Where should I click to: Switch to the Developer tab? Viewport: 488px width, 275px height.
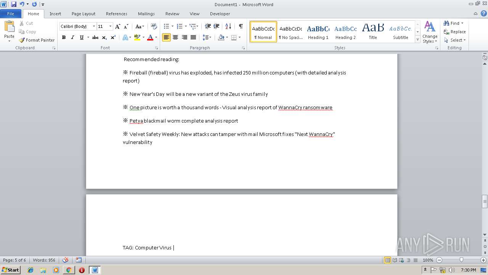[220, 14]
